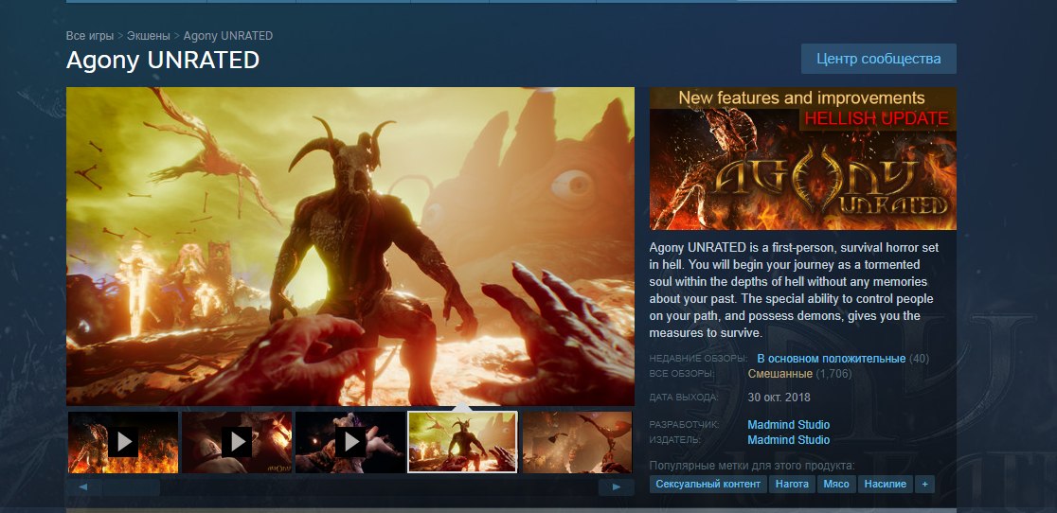Click the Agony UNRATED header banner image
This screenshot has height=513, width=1057.
click(x=802, y=158)
